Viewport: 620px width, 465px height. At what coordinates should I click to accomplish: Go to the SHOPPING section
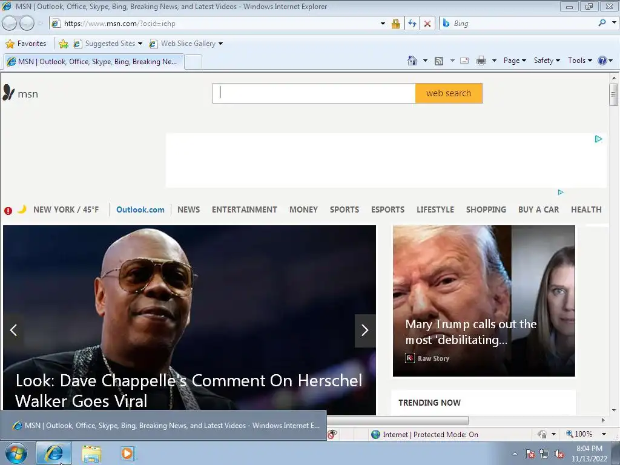click(486, 209)
